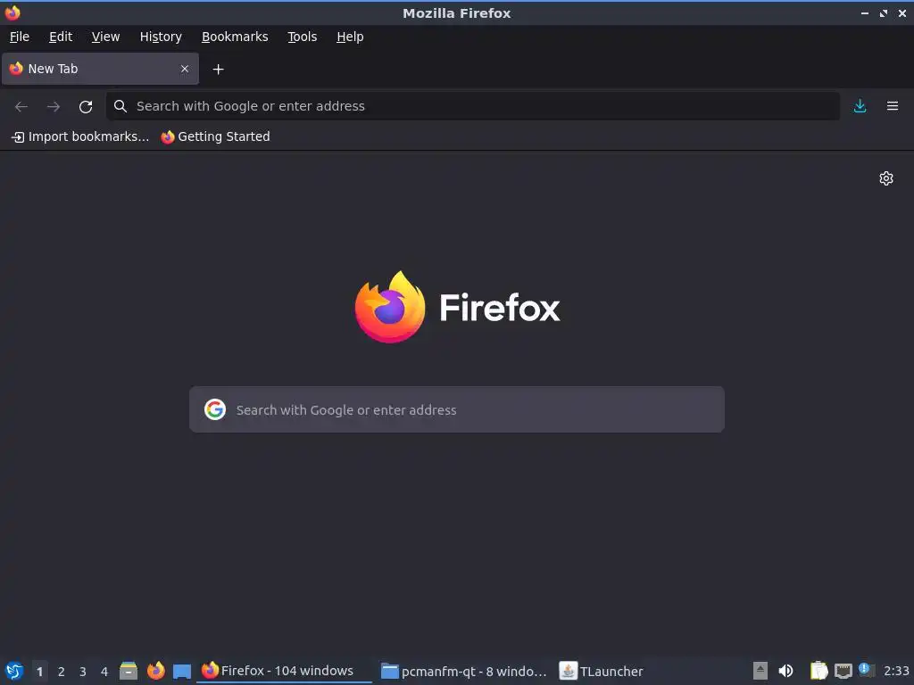
Task: Launch file manager from quick launch
Action: (x=129, y=671)
